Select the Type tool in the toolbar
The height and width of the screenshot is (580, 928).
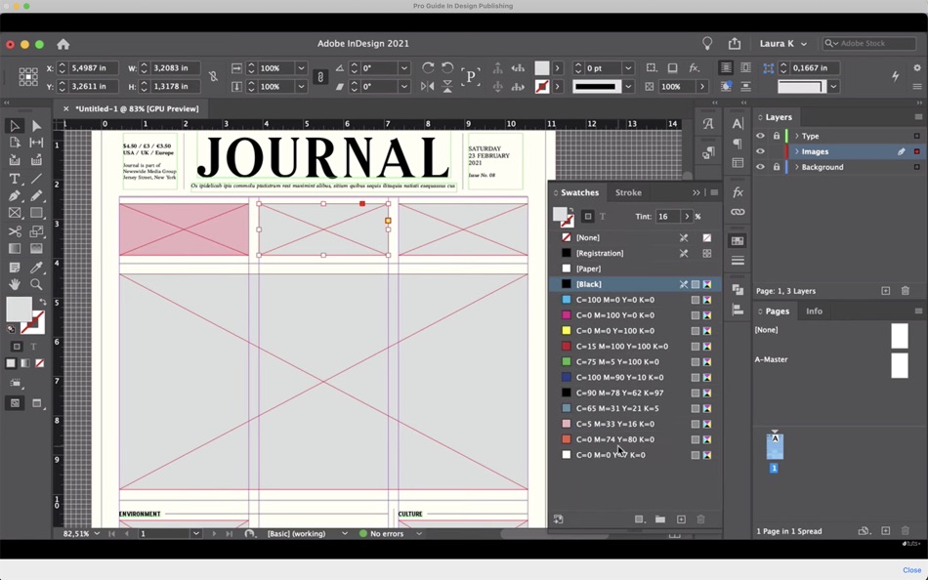point(15,178)
